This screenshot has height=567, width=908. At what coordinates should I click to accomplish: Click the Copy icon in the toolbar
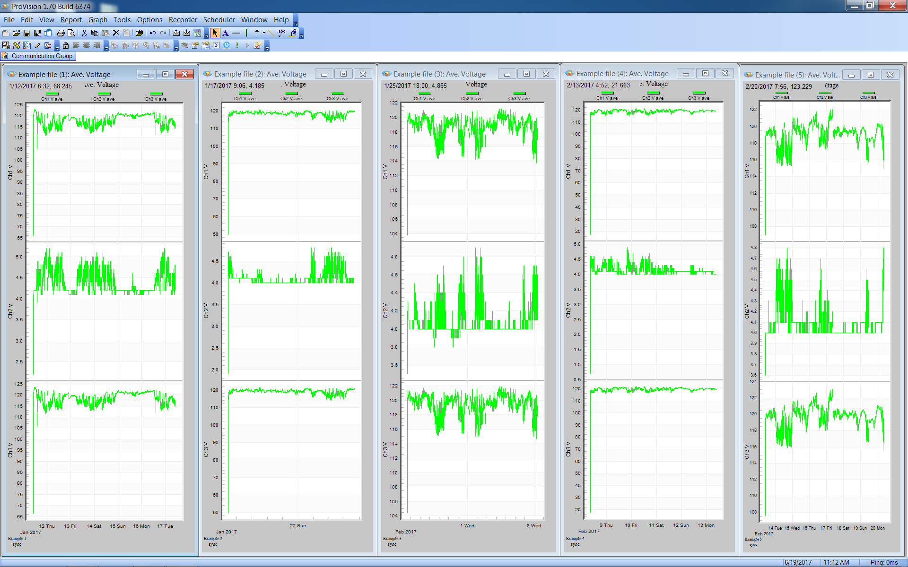pos(94,33)
